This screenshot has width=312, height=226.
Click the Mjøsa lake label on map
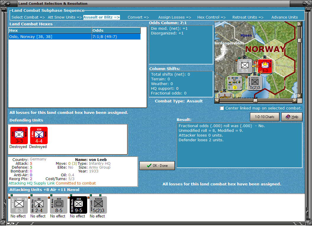246,35
